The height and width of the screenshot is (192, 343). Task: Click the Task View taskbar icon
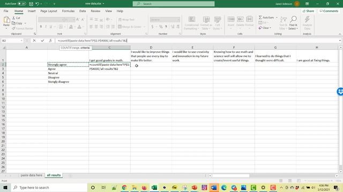pos(103,187)
